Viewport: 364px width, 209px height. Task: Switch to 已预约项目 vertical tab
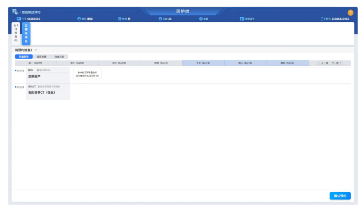point(26,33)
